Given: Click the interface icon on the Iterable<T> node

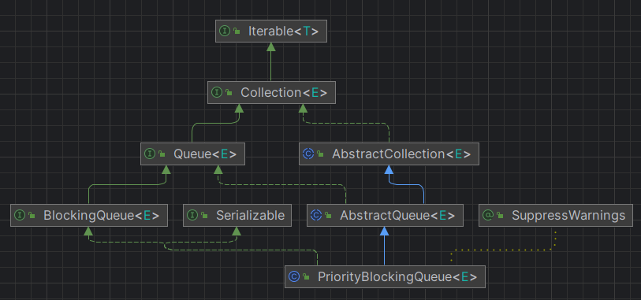Looking at the screenshot, I should (x=225, y=31).
